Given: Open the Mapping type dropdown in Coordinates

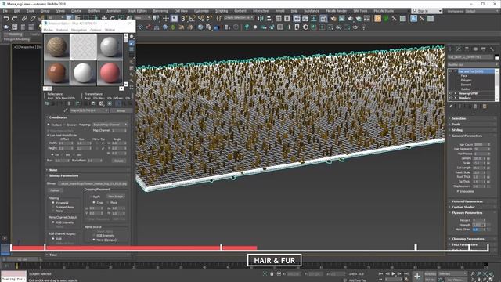Looking at the screenshot, I should (110, 125).
